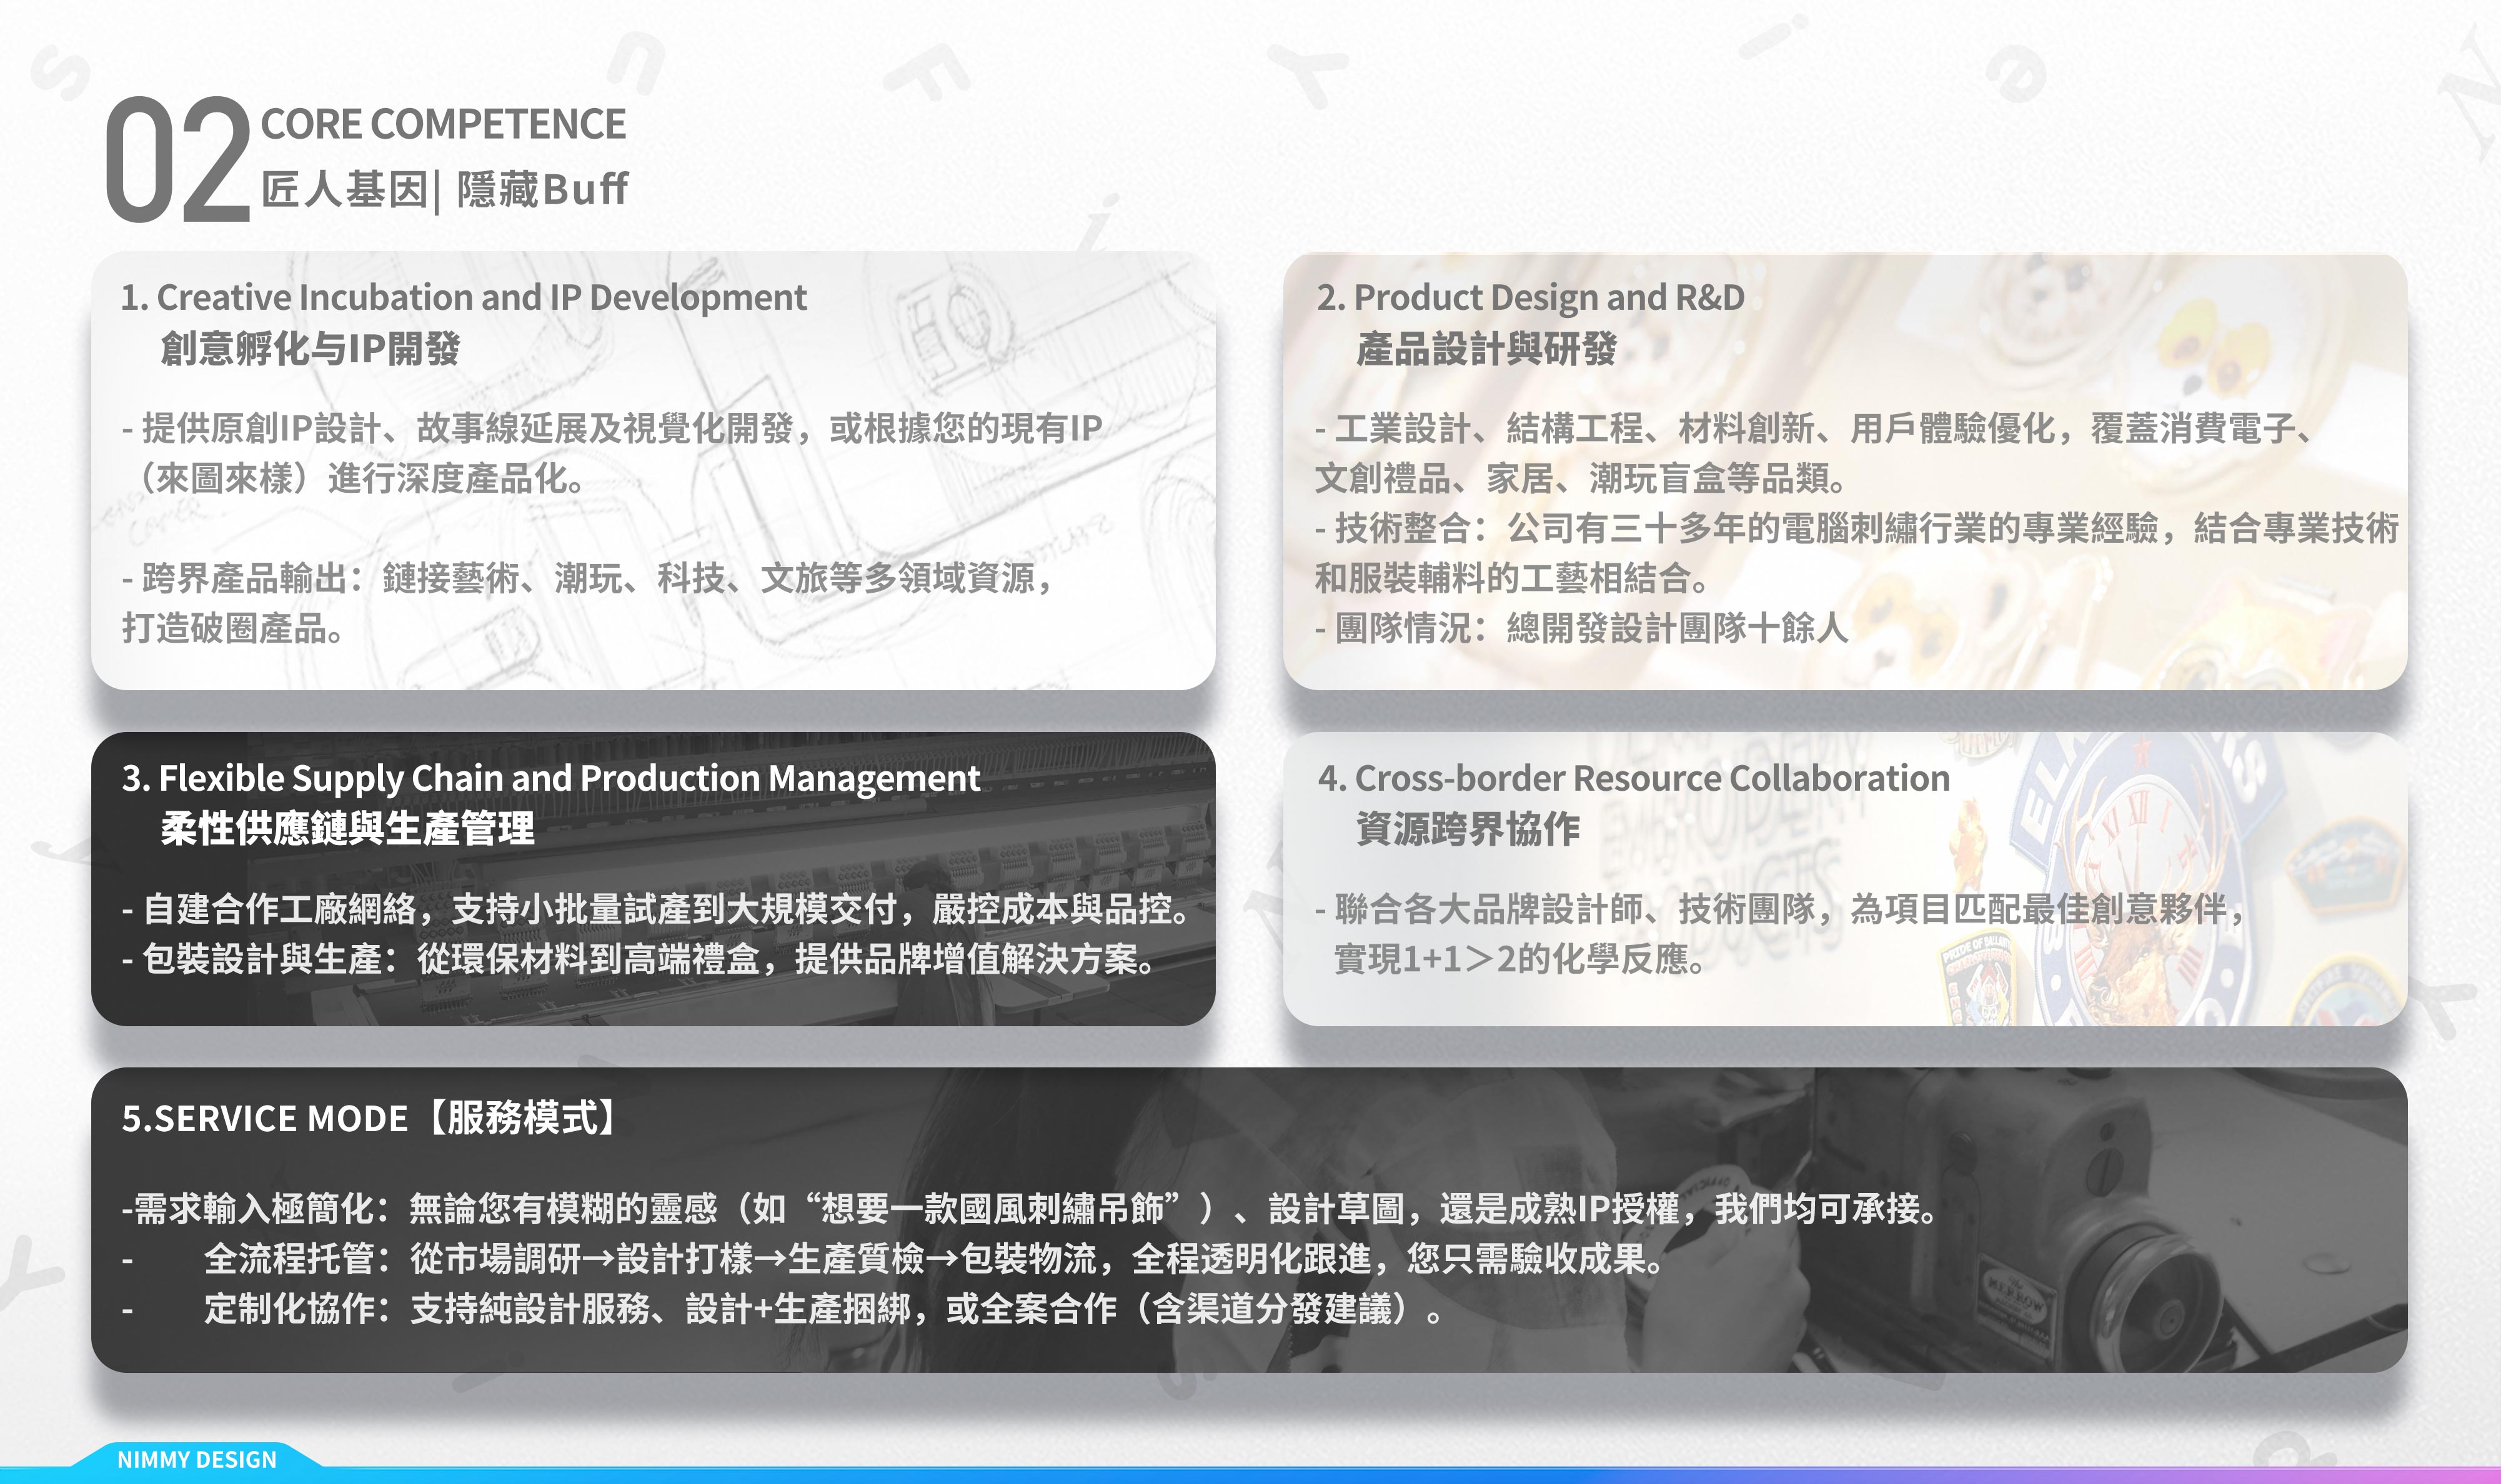Select the 柔性供應鏈與生產管理 title
Image resolution: width=2501 pixels, height=1484 pixels.
click(x=347, y=828)
